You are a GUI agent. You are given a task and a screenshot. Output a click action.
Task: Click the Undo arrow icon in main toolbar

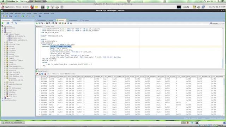pyautogui.click(x=16, y=16)
